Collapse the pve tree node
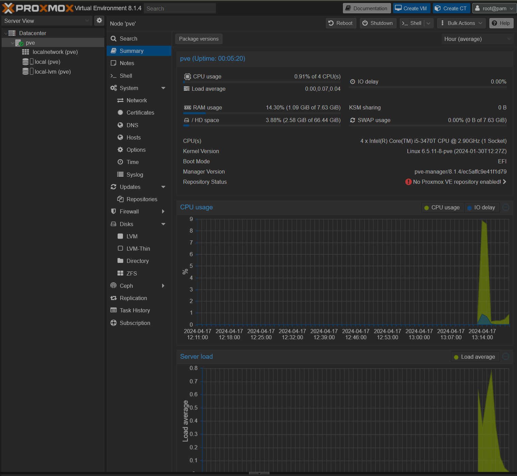The height and width of the screenshot is (476, 517). point(13,43)
